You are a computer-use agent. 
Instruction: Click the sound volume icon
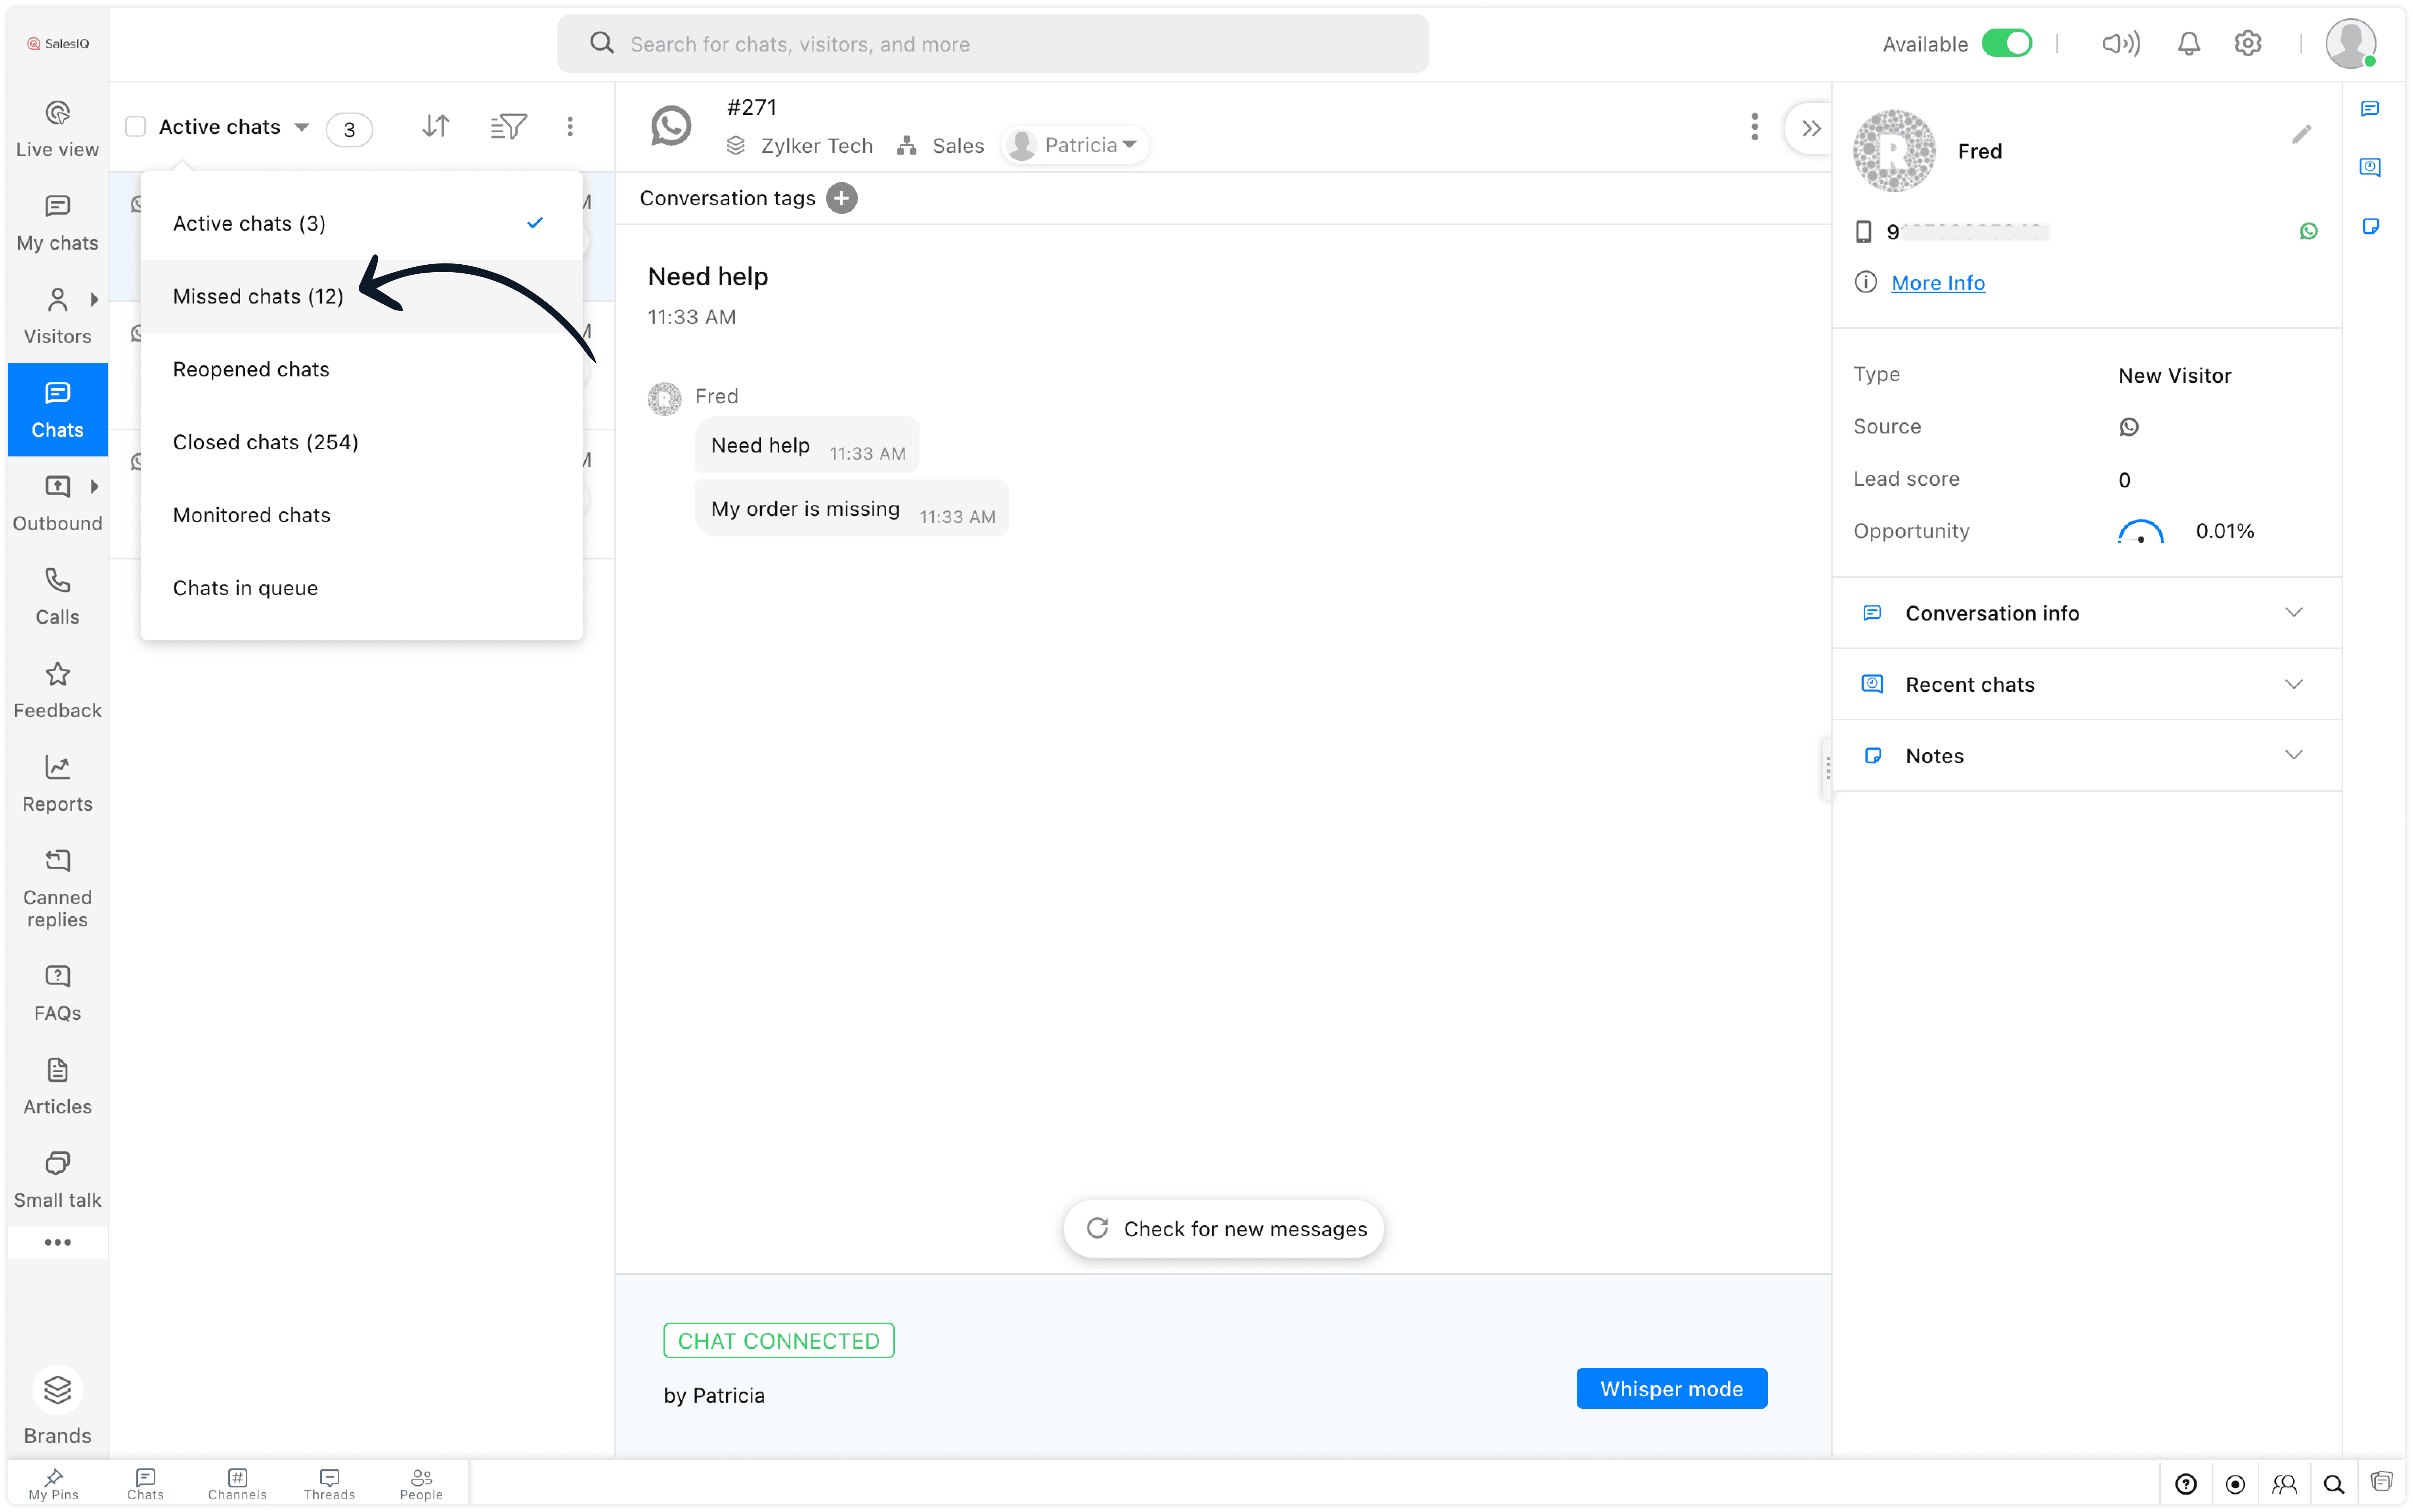point(2120,44)
